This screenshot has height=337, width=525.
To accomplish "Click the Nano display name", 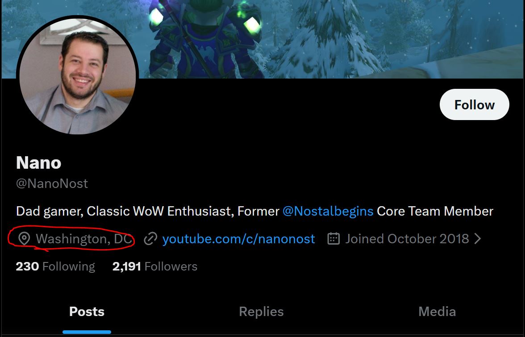I will tap(38, 162).
